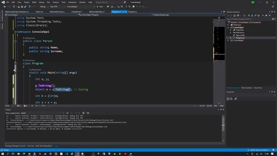Click the bookmark toolbar icon
This screenshot has width=277, height=156.
point(134,6)
